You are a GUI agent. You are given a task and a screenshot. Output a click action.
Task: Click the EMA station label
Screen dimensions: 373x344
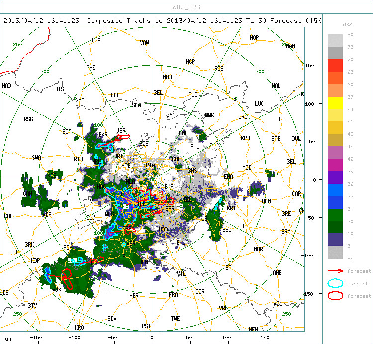click(x=228, y=176)
